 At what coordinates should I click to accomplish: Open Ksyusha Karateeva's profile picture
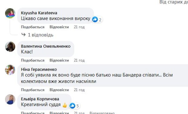(10, 13)
